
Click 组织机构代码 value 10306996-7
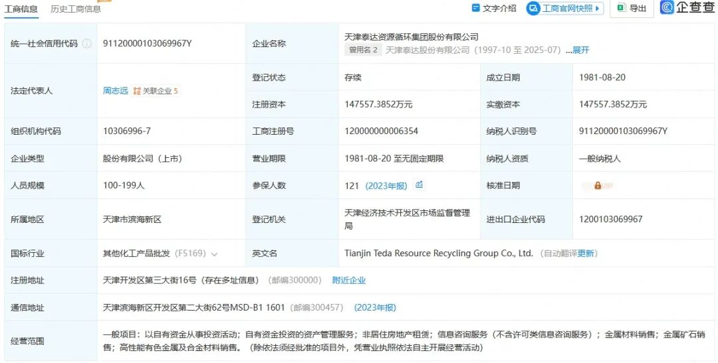click(127, 131)
